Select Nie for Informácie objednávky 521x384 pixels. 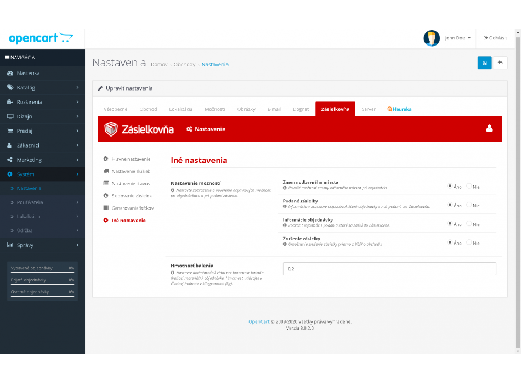tap(469, 223)
